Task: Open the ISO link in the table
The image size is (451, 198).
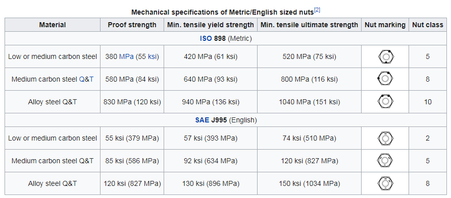Action: coord(206,38)
